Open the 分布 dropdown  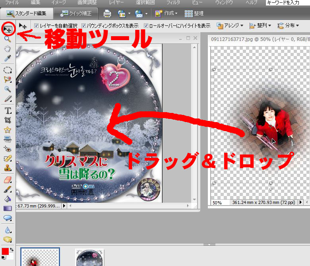click(x=288, y=25)
